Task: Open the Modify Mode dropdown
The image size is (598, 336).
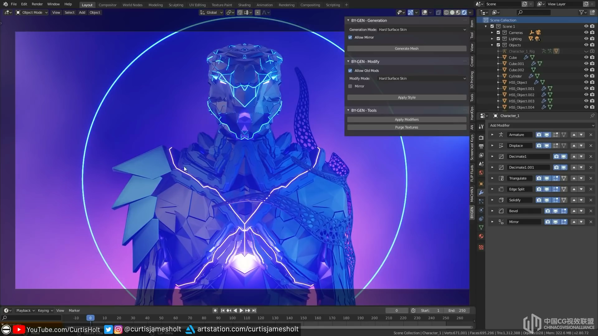Action: pyautogui.click(x=422, y=78)
